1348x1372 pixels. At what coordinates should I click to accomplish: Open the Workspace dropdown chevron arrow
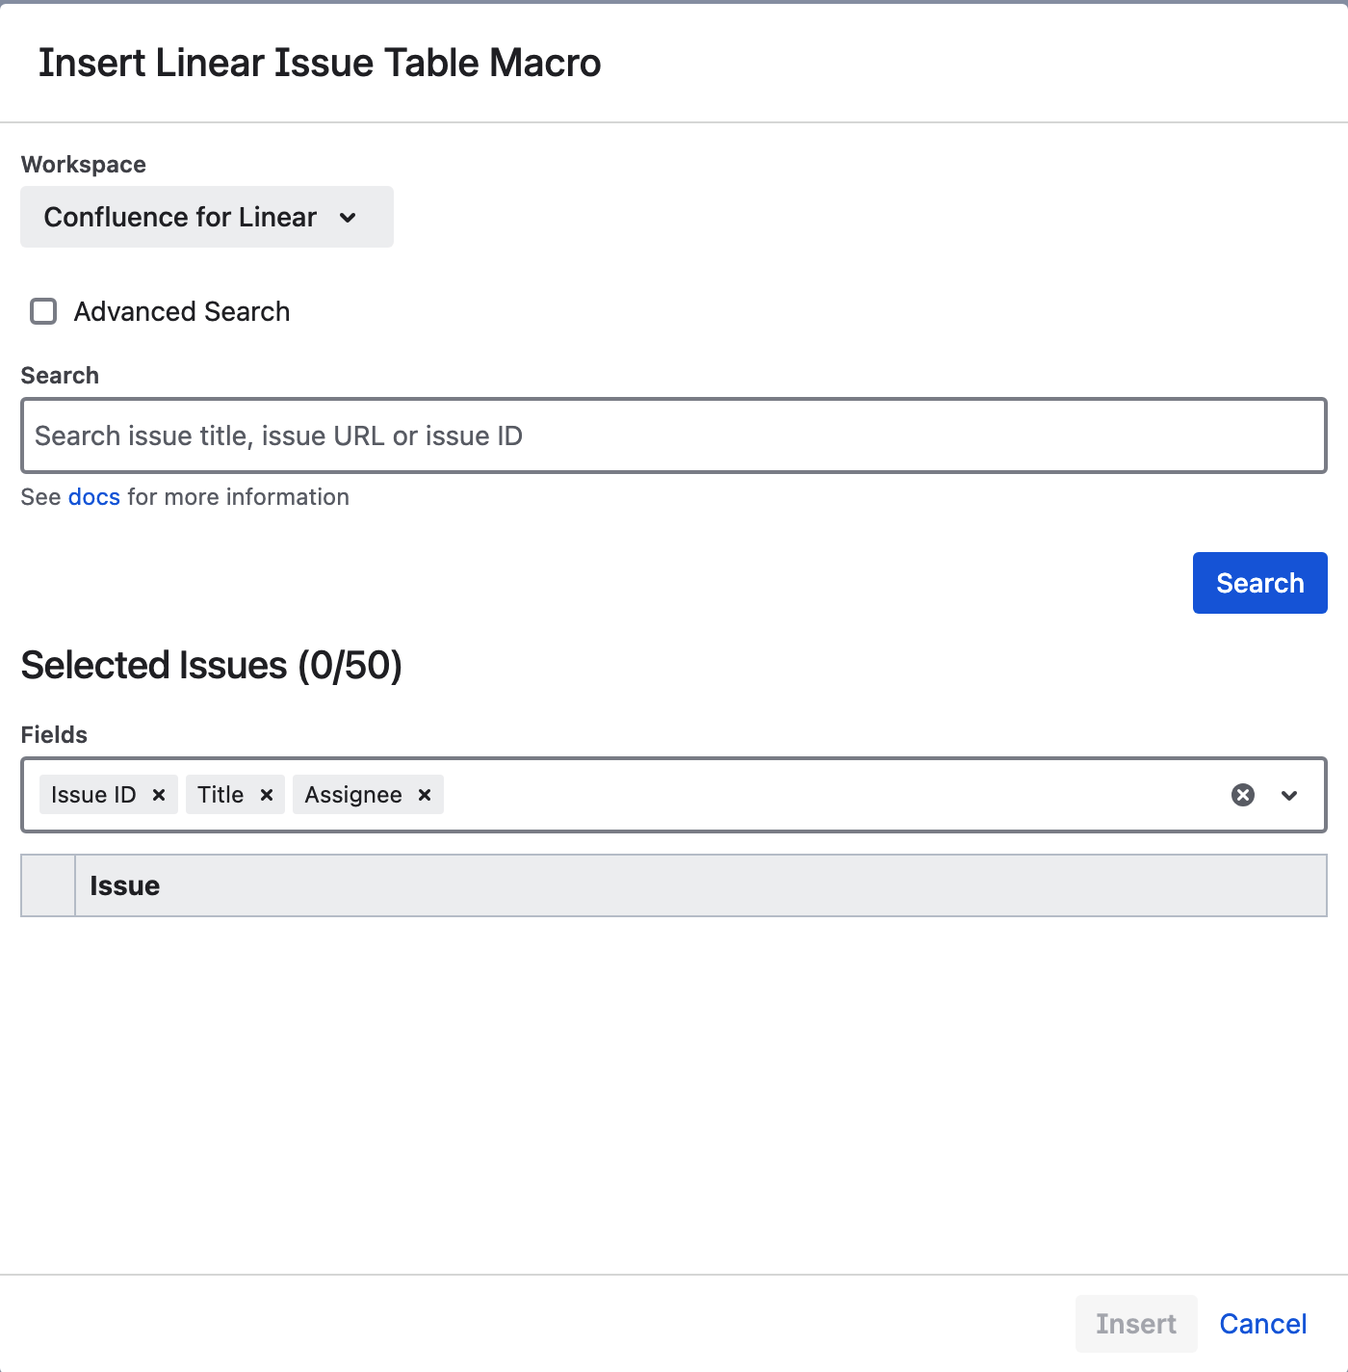(x=349, y=218)
